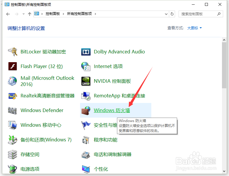Open the 个性化 link
The width and height of the screenshot is (229, 176).
point(101,169)
